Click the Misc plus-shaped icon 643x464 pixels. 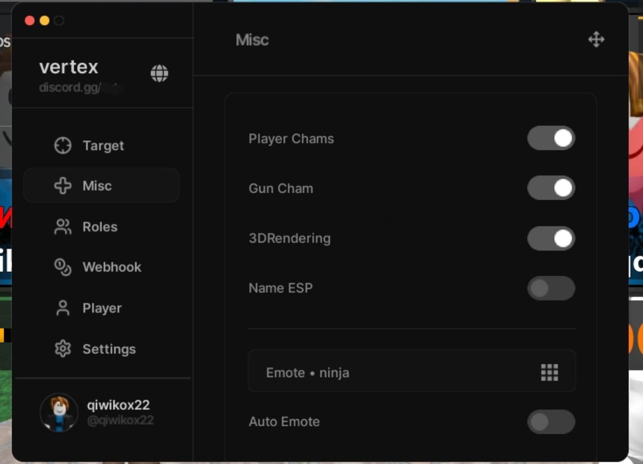(x=63, y=186)
